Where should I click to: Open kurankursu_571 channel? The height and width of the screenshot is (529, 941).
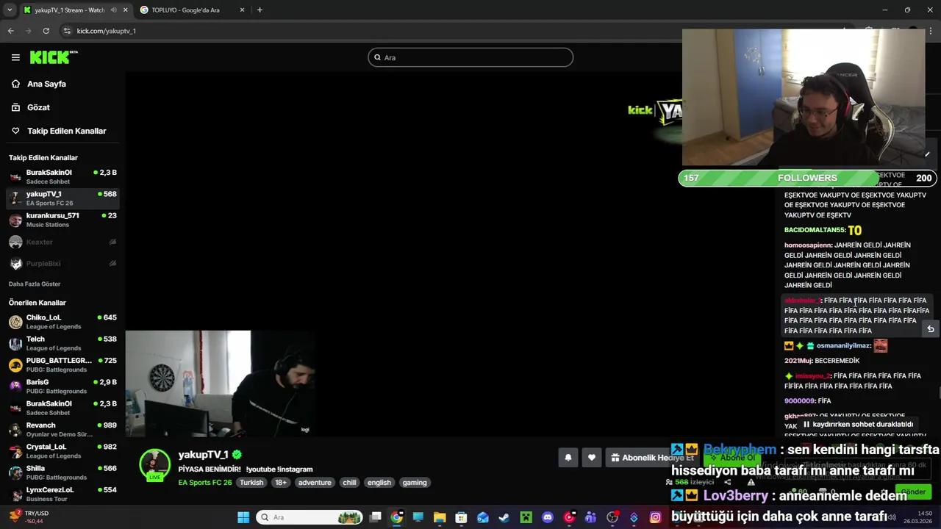[x=62, y=220]
